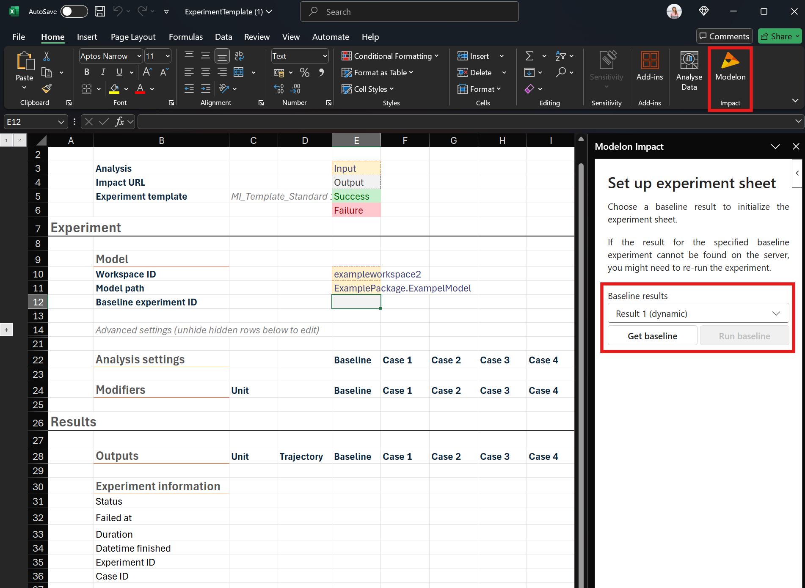
Task: Click the Align Left icon
Action: 189,72
